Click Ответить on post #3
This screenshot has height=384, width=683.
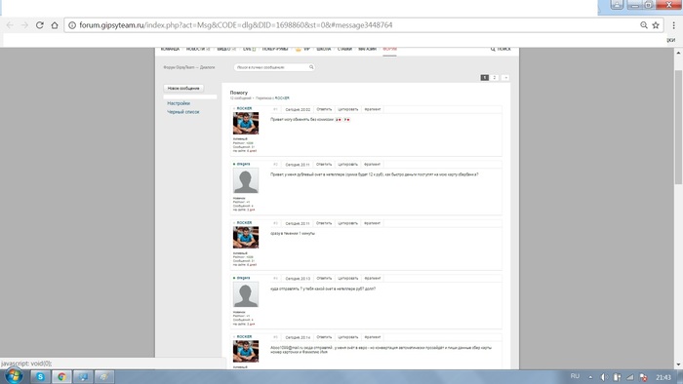324,223
